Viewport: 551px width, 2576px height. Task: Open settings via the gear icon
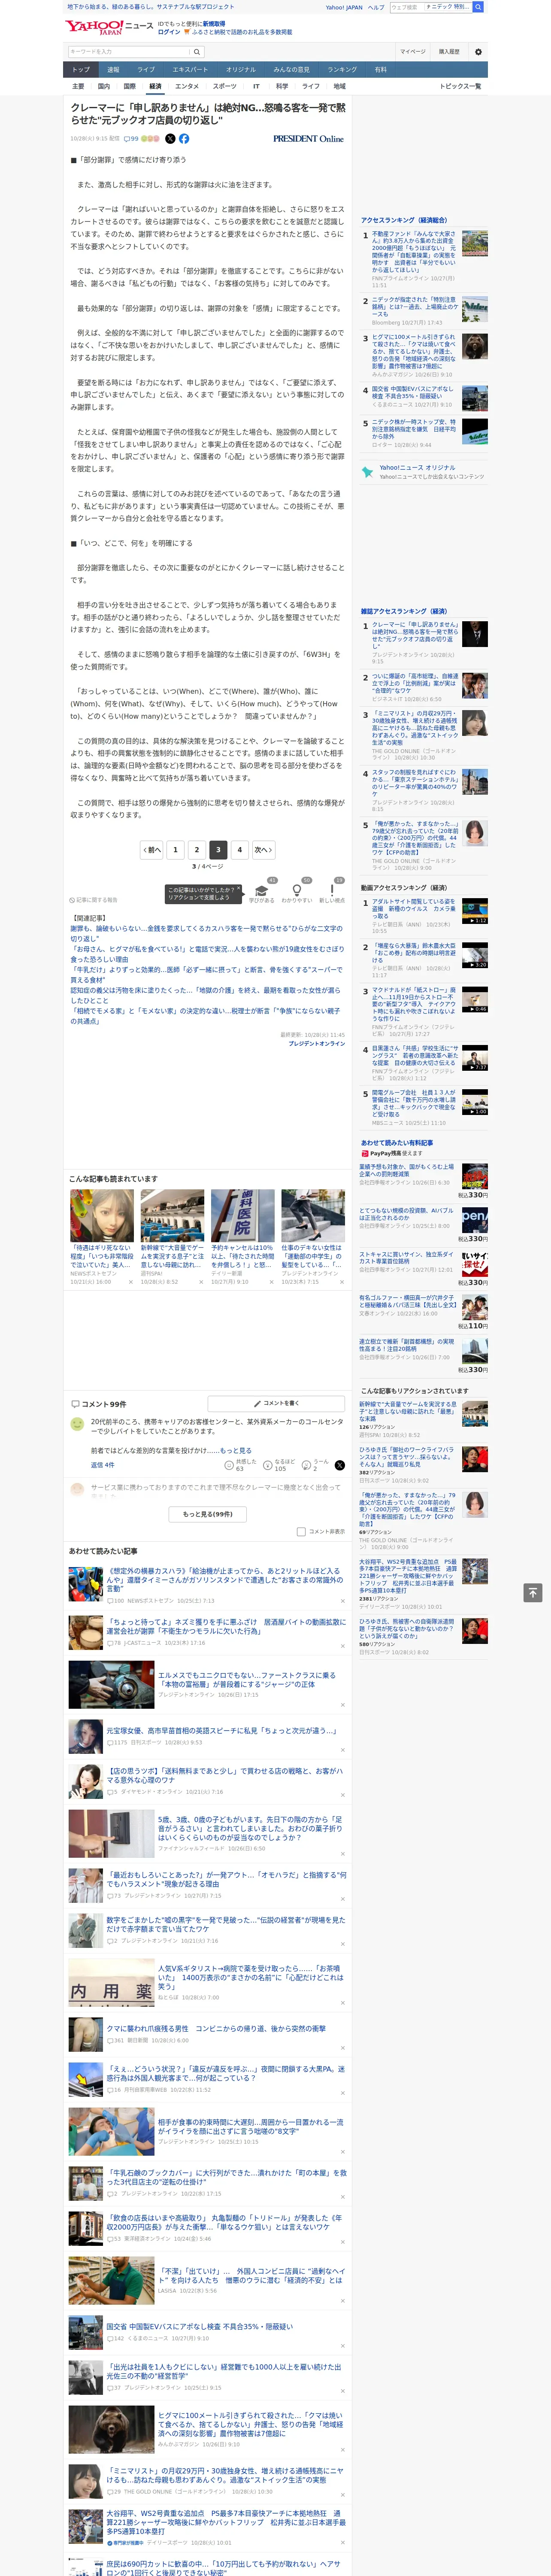478,52
